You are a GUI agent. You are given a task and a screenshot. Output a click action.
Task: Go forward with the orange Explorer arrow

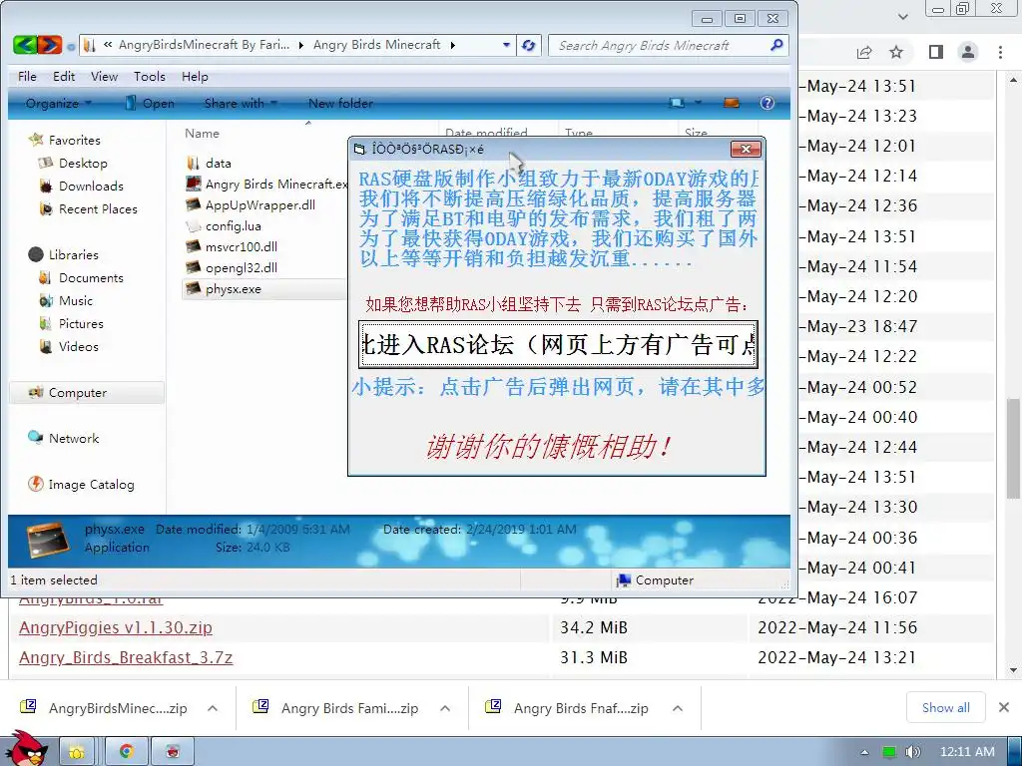coord(50,45)
